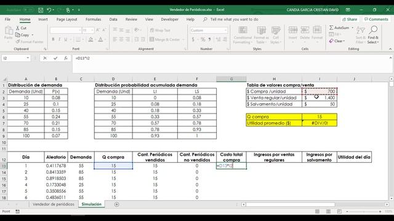Toggle Italic formatting
The width and height of the screenshot is (394, 221).
(59, 39)
